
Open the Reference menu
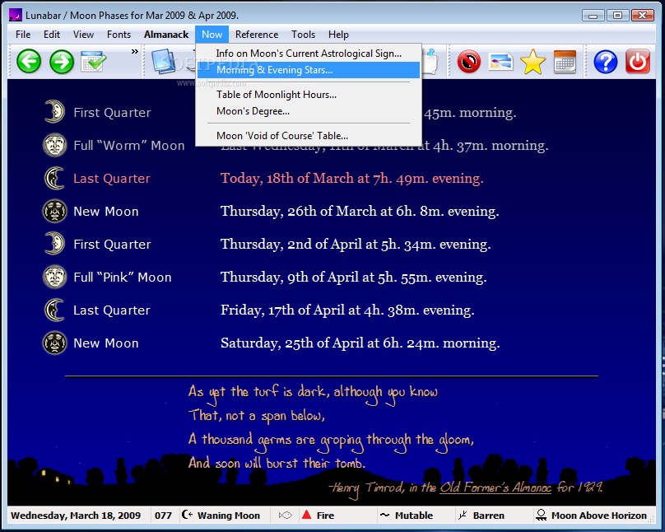[257, 35]
